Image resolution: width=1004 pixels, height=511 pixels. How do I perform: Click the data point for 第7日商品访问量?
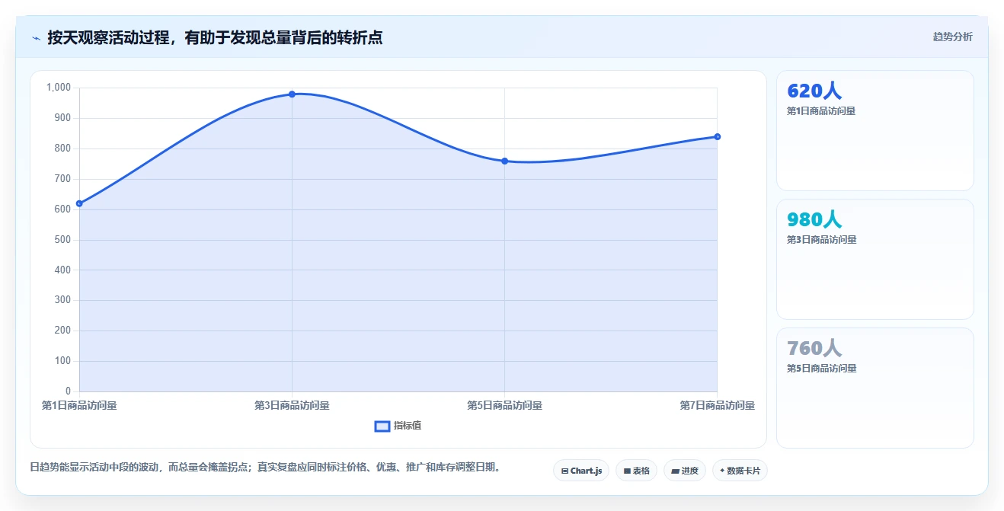[717, 137]
